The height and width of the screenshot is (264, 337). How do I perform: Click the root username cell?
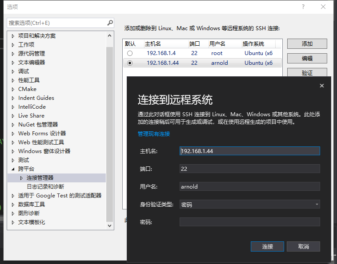tap(217, 53)
